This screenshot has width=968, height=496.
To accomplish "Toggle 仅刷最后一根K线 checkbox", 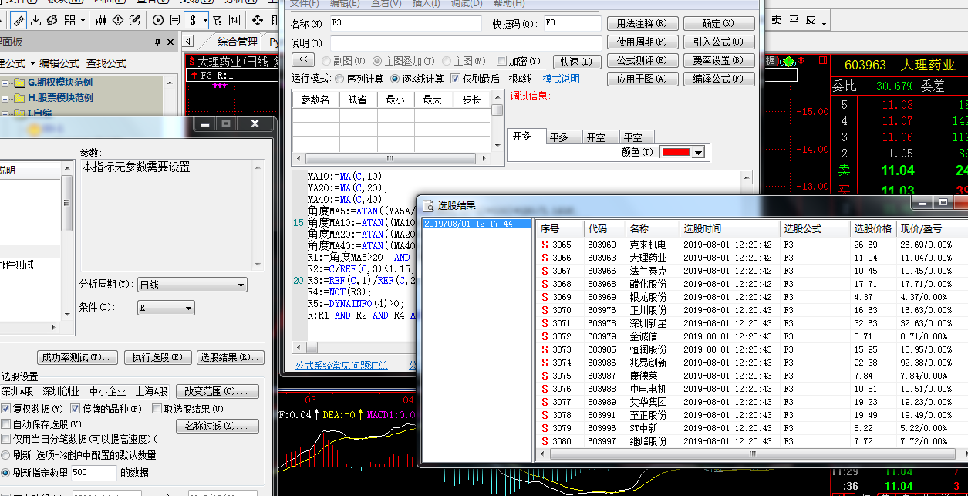I will (456, 79).
